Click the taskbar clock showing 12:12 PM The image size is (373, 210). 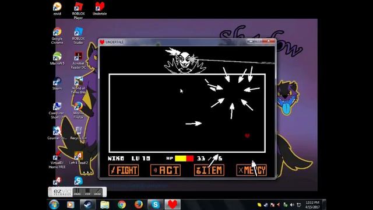click(x=312, y=205)
